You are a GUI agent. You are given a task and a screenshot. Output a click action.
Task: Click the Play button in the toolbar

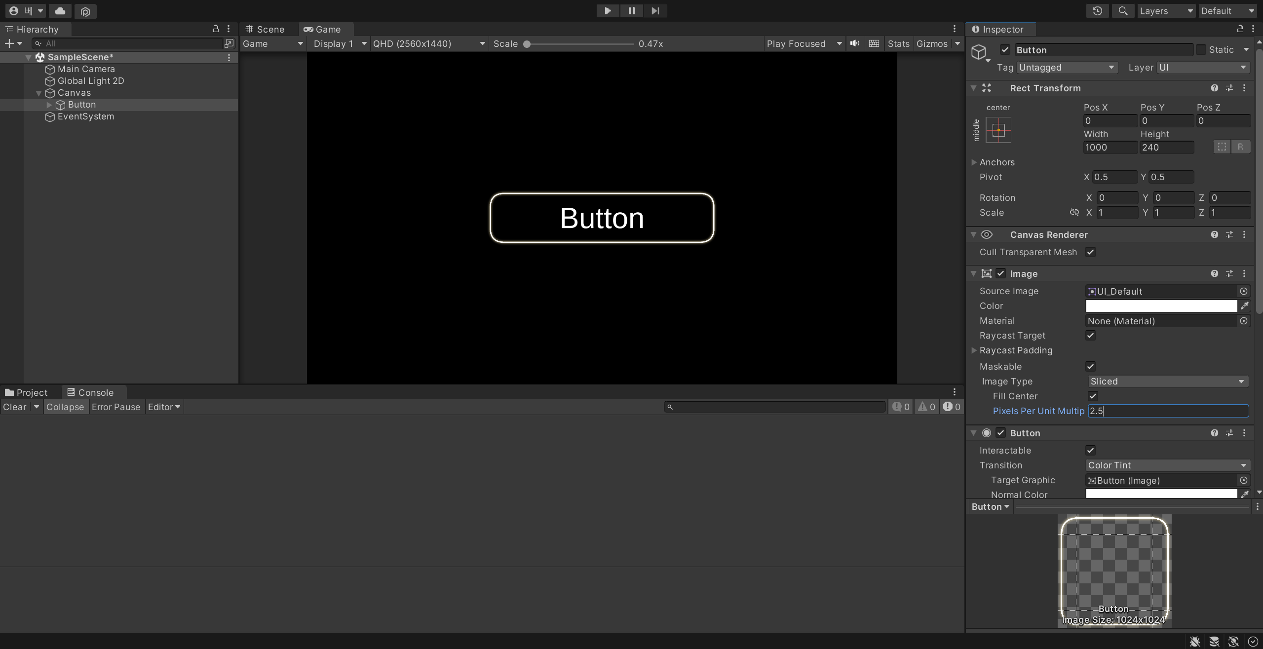click(608, 11)
